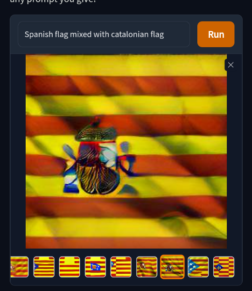Open thumbnail with blue triangle and white stars
Viewport: 252px width, 291px height.
[198, 267]
